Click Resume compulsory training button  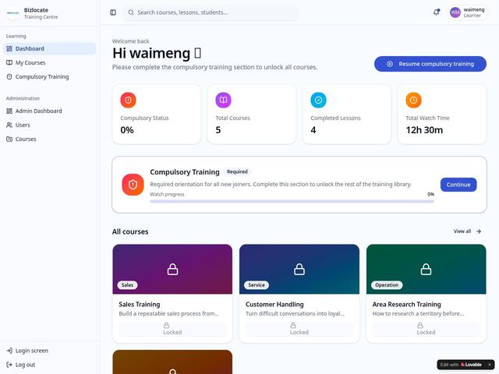tap(430, 64)
